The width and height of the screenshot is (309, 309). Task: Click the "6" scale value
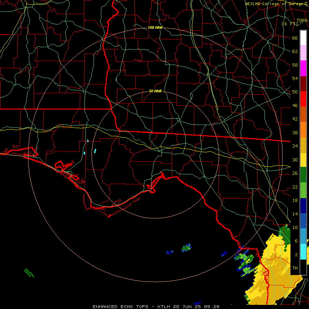[x=296, y=241]
